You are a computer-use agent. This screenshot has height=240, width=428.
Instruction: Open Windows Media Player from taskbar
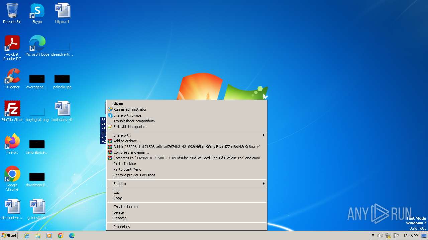click(x=49, y=236)
